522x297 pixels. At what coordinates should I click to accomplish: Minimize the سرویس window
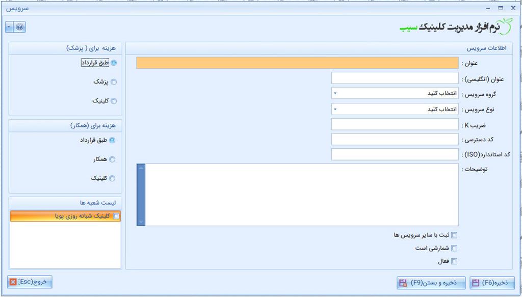point(488,8)
